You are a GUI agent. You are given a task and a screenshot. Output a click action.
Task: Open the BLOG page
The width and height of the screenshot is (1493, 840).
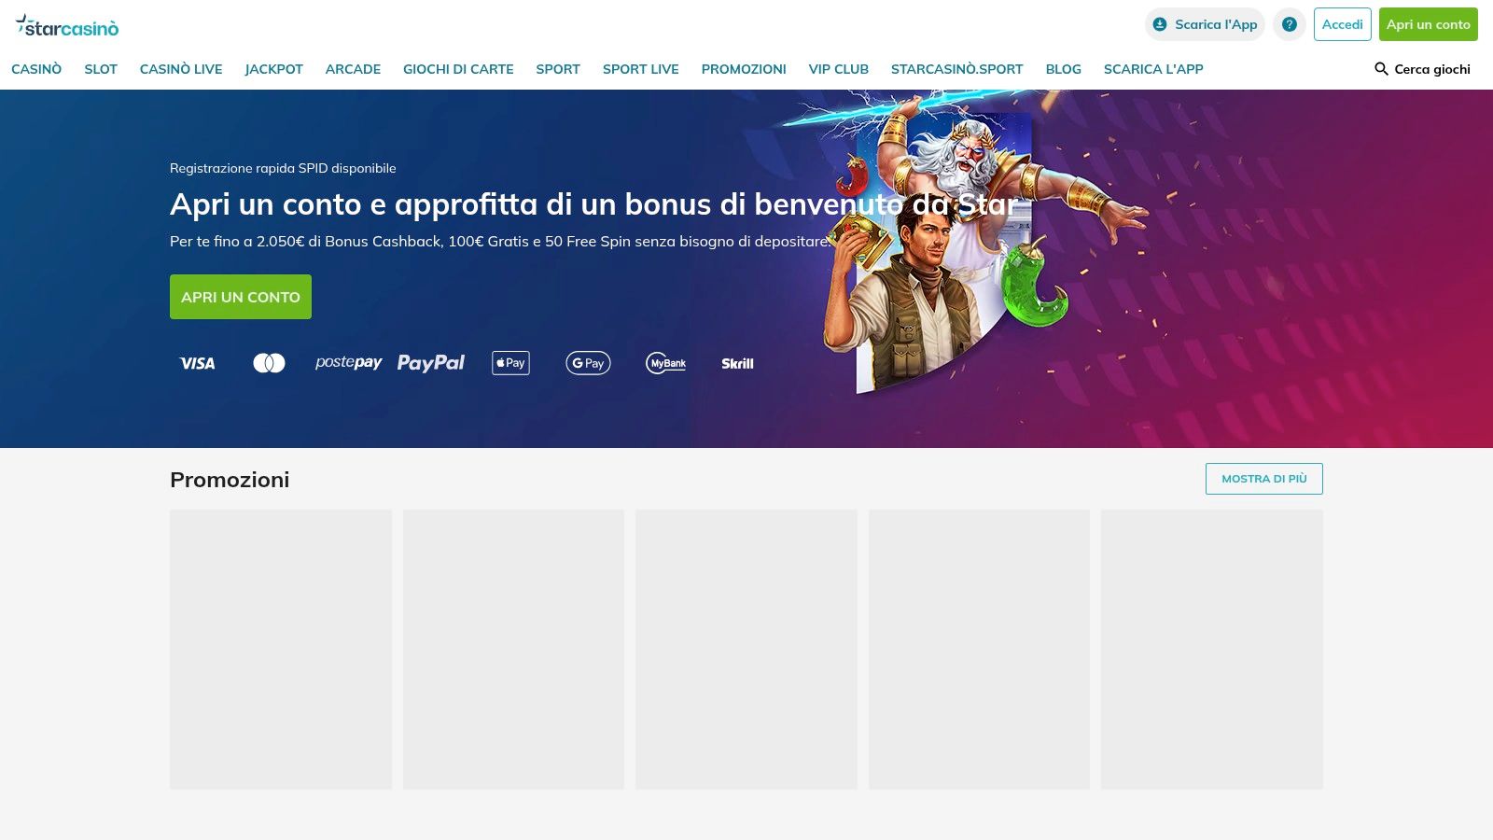click(1064, 69)
